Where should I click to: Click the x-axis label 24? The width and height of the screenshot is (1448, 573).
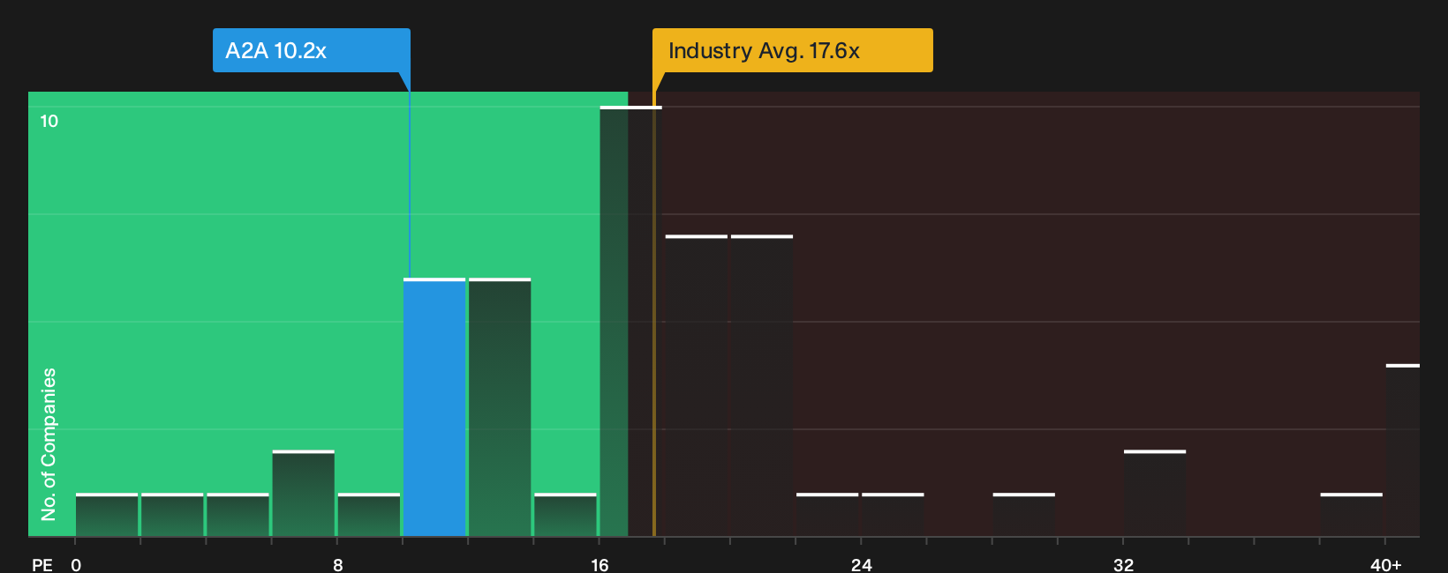click(x=862, y=564)
